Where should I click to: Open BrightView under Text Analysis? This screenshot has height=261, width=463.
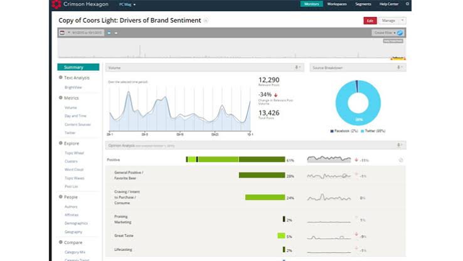(x=73, y=87)
